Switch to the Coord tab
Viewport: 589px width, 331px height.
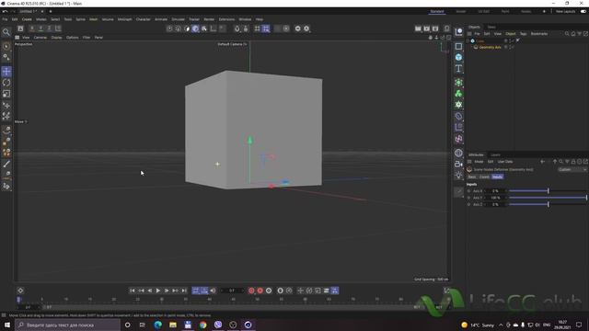pyautogui.click(x=485, y=177)
